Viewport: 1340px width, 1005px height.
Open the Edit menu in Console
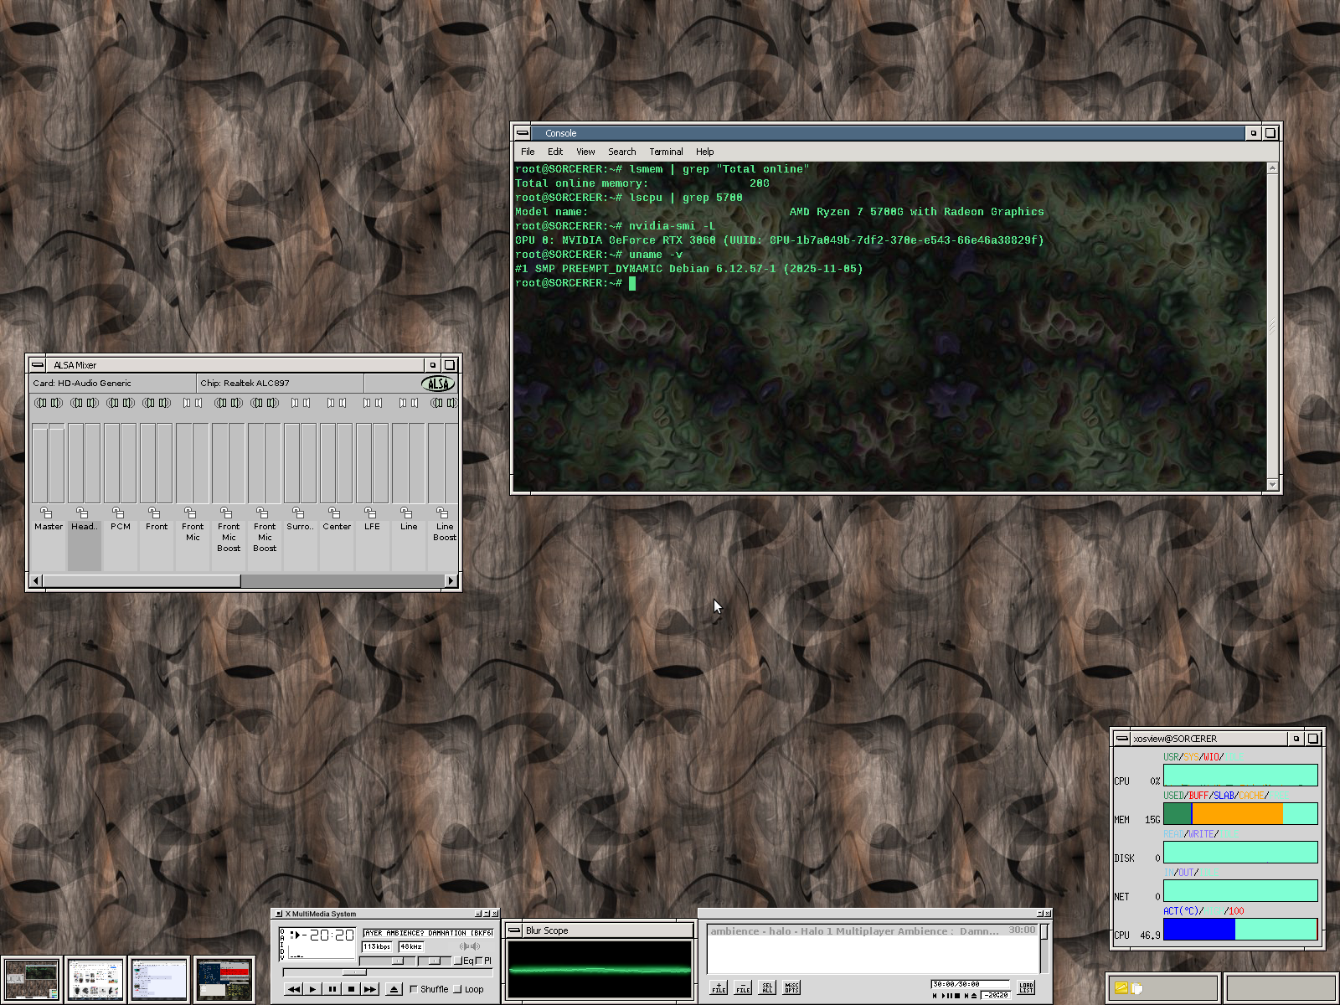click(555, 152)
